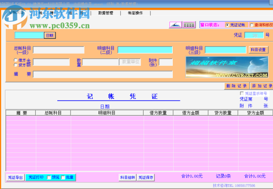
Task: Click the 数量 quantity input field
Action: pos(100,62)
